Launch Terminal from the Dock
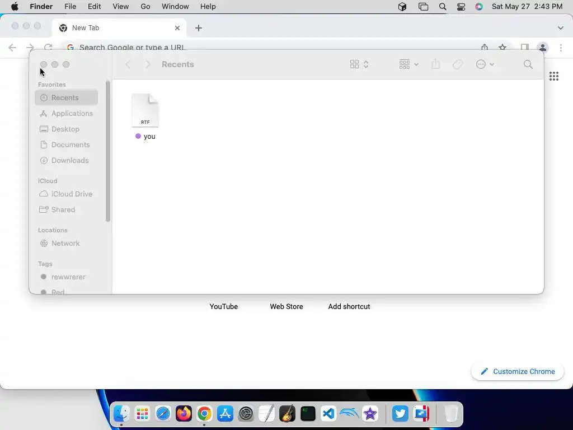Screen dimensions: 573x430 pyautogui.click(x=308, y=414)
